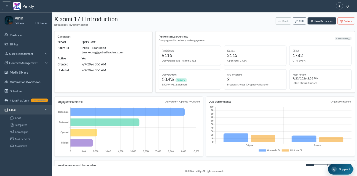Click the Chat bubble icon
Screen dimensions: 357x176
tap(12, 118)
